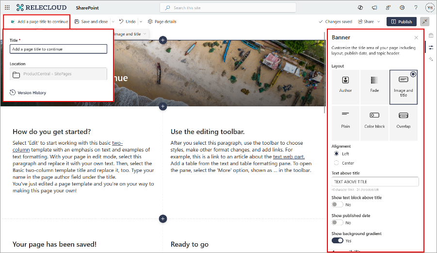Viewport: 437px width, 253px height.
Task: Select the Overlap banner layout
Action: [x=403, y=123]
